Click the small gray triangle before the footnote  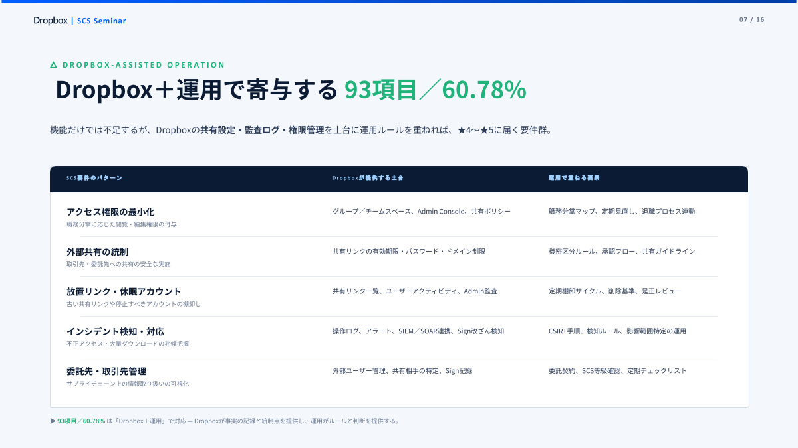(x=53, y=421)
